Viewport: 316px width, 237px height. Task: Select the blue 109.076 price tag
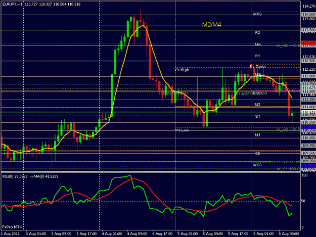point(308,166)
